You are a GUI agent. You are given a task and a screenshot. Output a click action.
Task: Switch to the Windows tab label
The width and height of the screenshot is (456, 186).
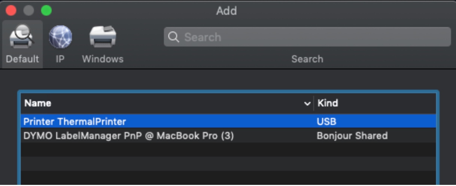103,59
